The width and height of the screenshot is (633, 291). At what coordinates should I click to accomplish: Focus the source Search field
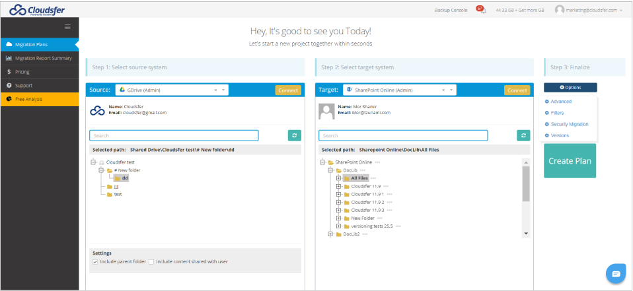tap(174, 135)
